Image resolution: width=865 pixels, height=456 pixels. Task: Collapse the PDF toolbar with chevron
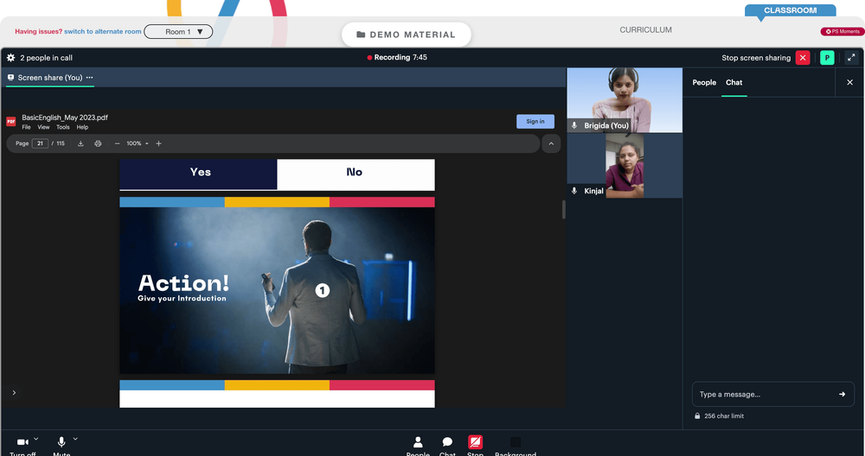point(551,143)
